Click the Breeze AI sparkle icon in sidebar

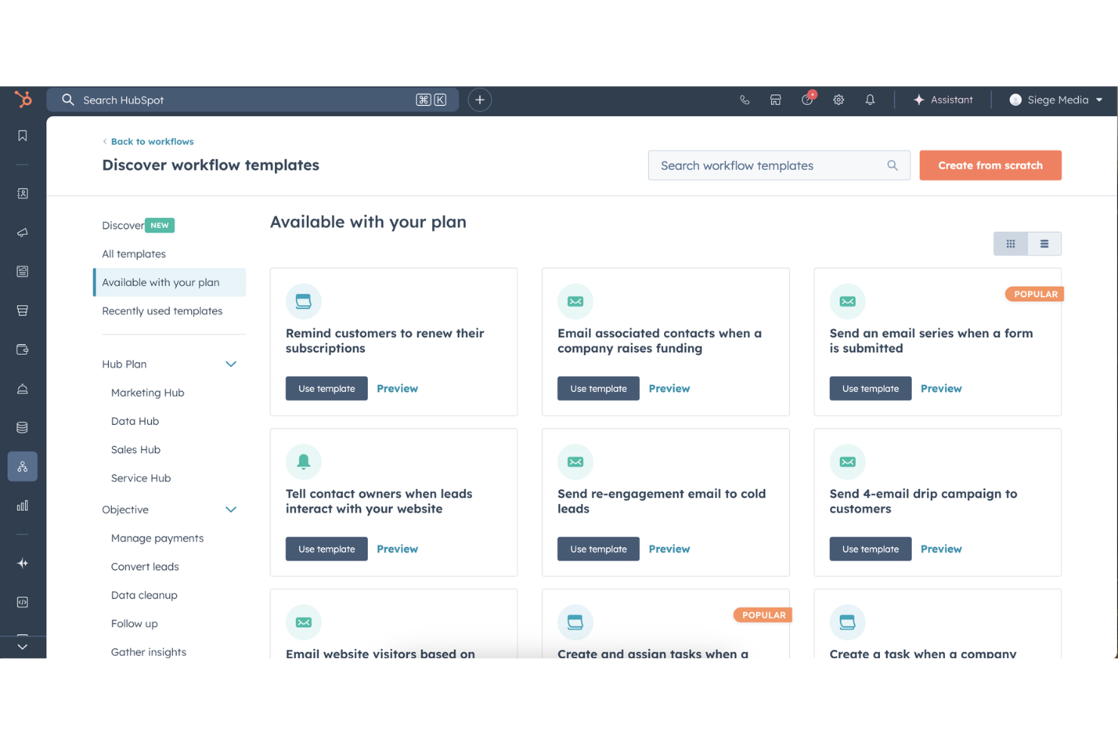22,563
